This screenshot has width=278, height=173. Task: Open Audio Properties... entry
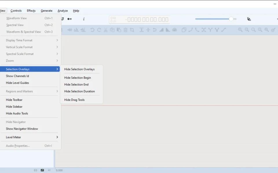(30, 146)
